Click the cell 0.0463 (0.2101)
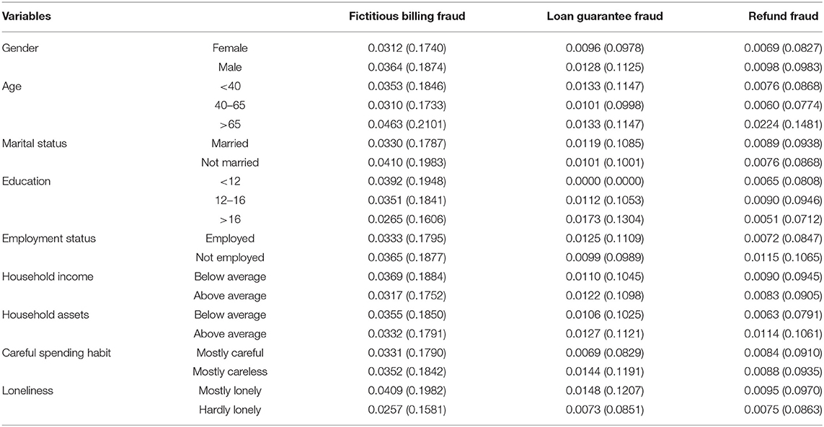824x427 pixels. pos(407,125)
